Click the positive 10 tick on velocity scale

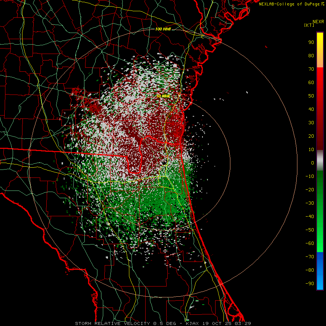311,150
